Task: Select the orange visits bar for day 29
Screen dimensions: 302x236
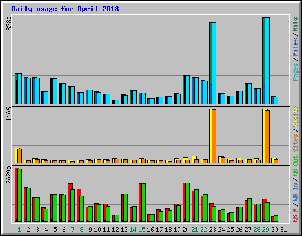Action: tap(267, 137)
